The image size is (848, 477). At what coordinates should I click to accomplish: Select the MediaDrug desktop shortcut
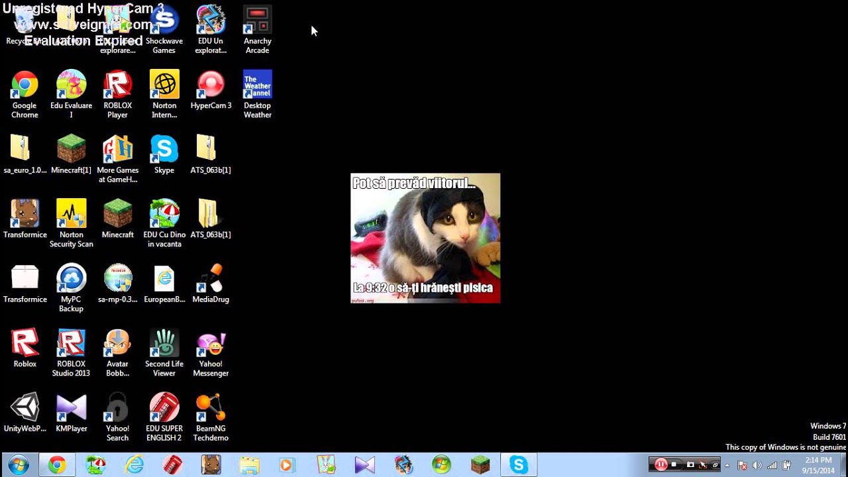[x=211, y=284]
